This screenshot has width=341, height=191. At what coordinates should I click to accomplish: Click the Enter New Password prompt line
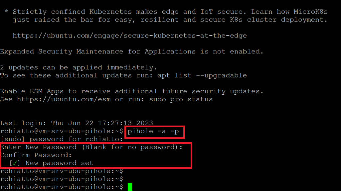[x=91, y=147]
